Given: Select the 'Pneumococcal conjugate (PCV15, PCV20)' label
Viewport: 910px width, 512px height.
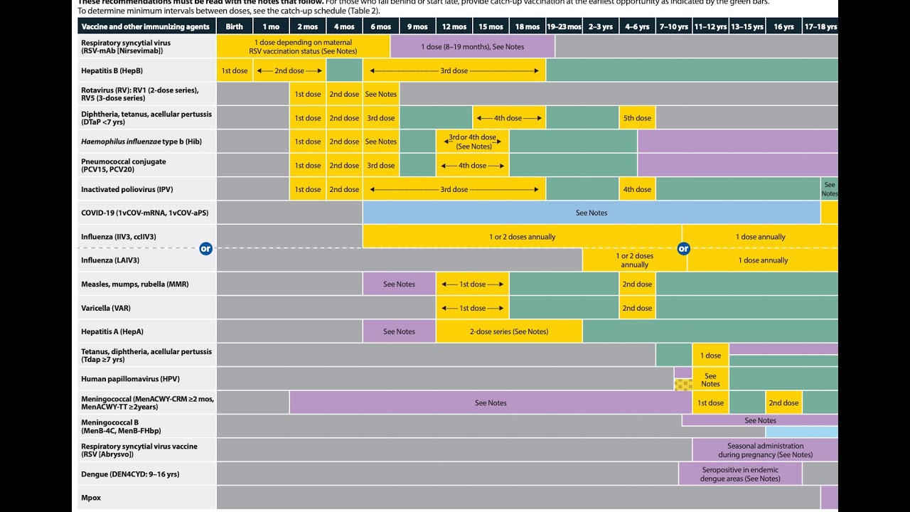Looking at the screenshot, I should (x=146, y=165).
